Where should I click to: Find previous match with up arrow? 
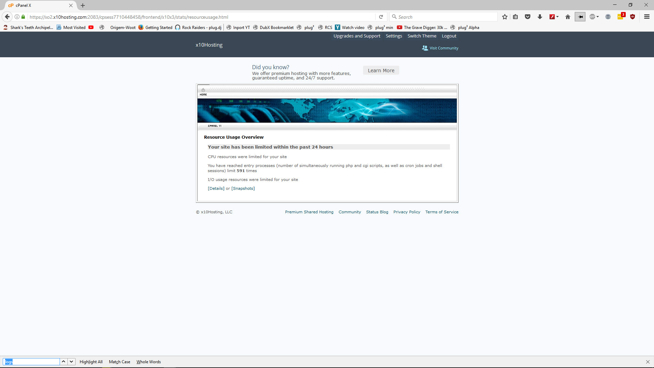tap(64, 362)
